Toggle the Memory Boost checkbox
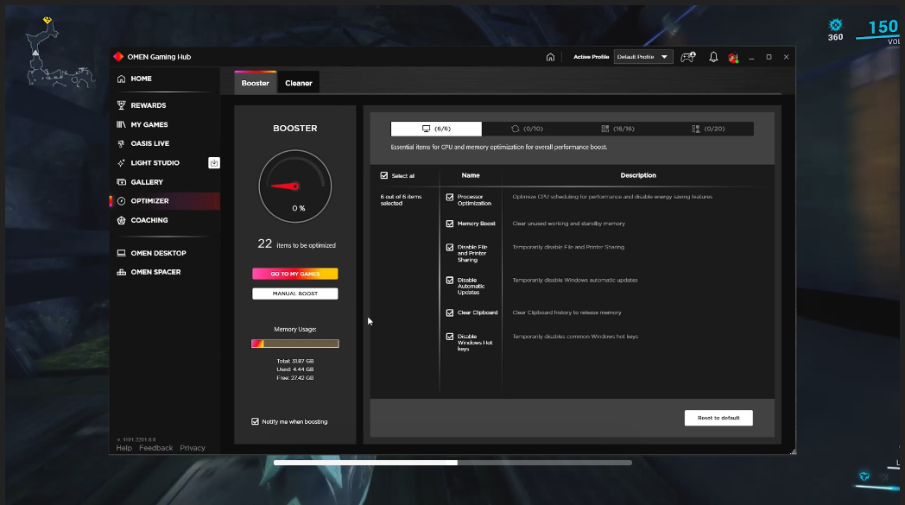Image resolution: width=905 pixels, height=505 pixels. click(450, 224)
